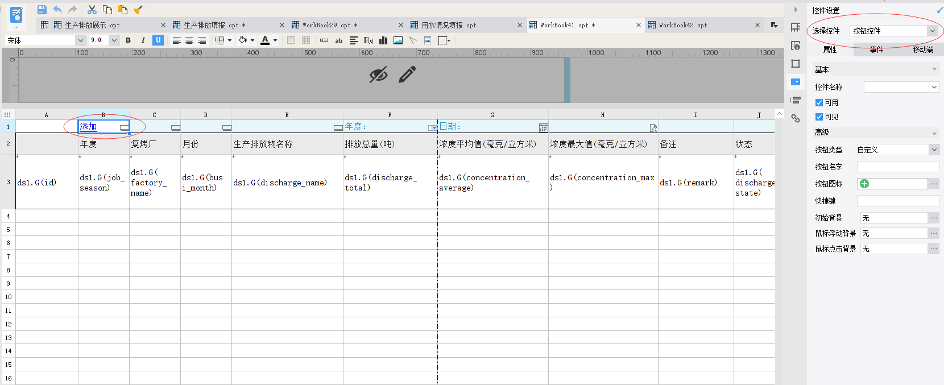Click the save icon in the top toolbar
Viewport: 944px width, 385px height.
click(x=42, y=10)
